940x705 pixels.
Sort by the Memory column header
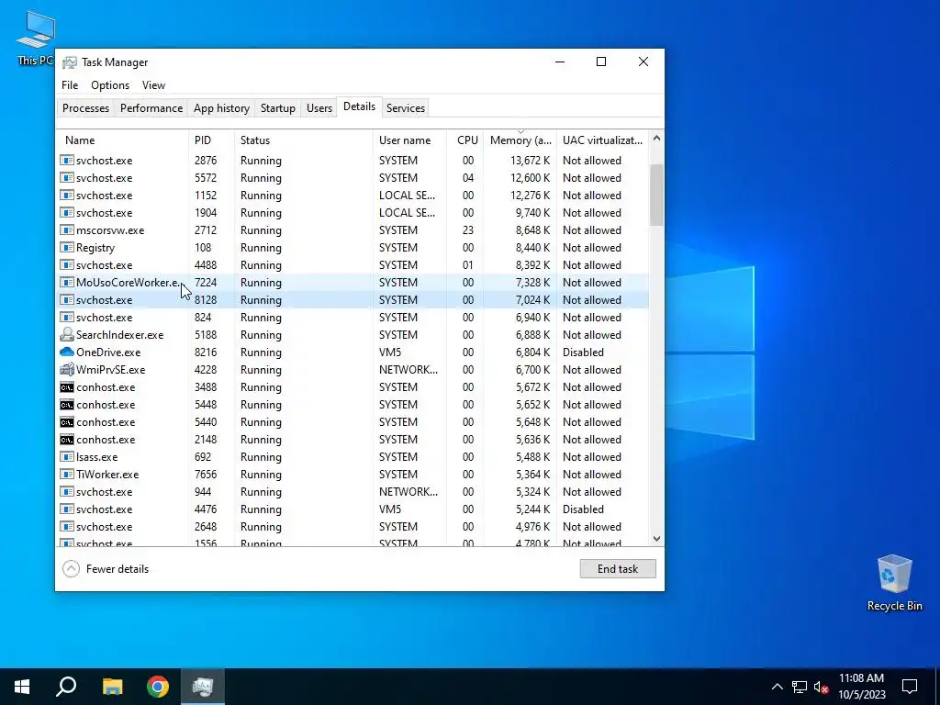[x=520, y=140]
